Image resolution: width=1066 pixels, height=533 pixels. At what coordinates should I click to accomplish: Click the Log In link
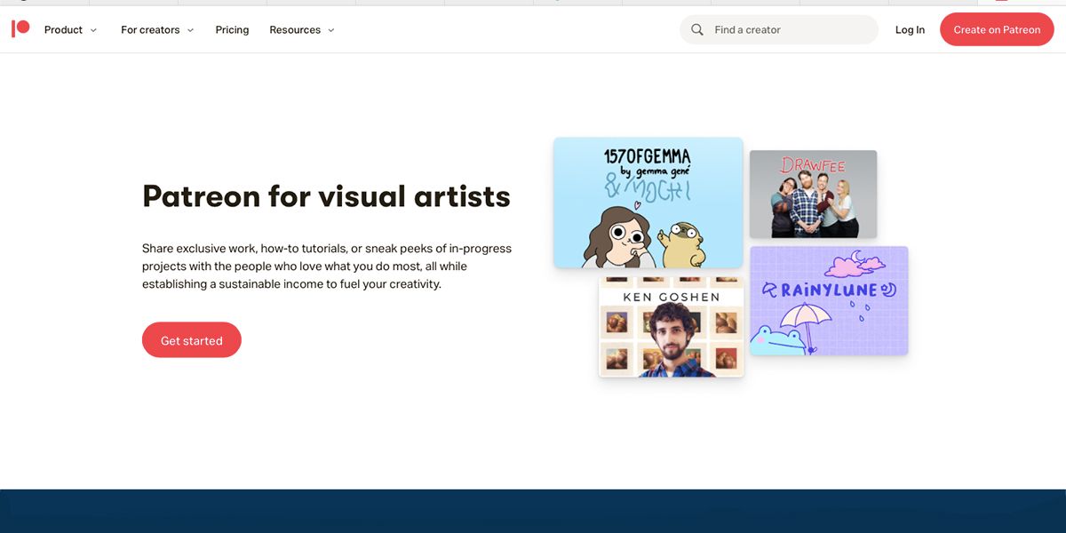pos(910,29)
